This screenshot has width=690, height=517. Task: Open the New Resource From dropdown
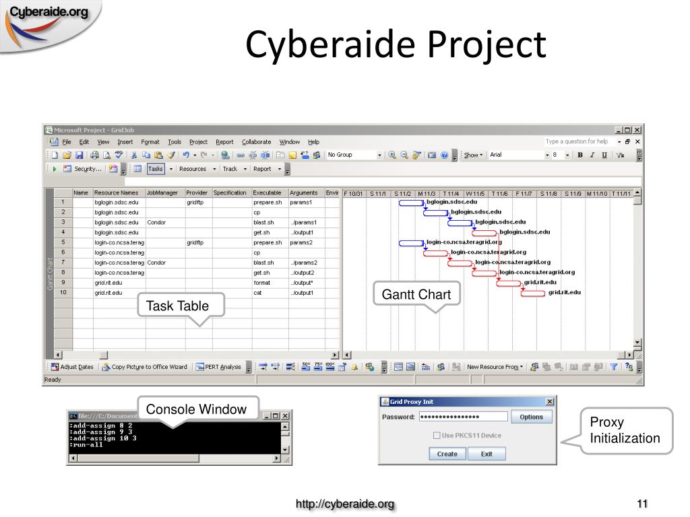(495, 367)
